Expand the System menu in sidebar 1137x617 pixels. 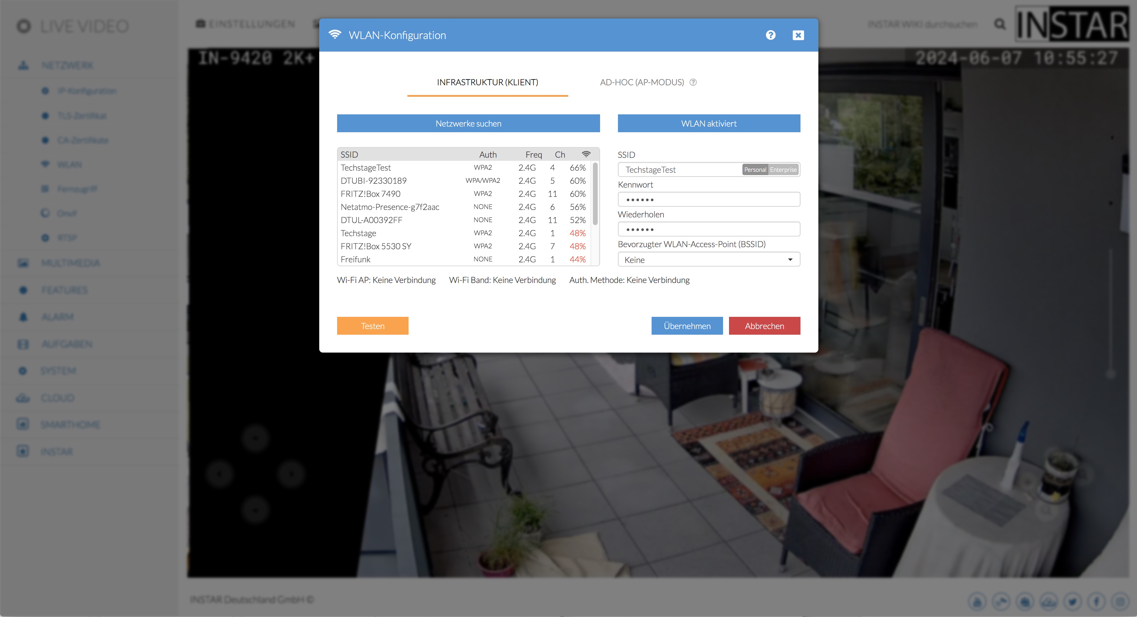coord(58,371)
